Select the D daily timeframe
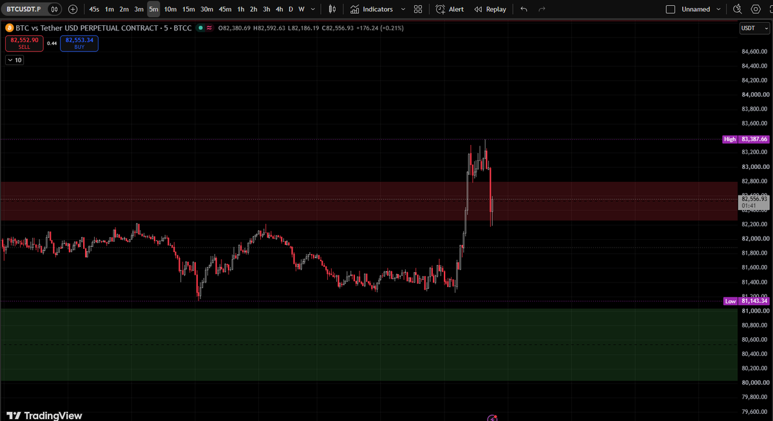Image resolution: width=773 pixels, height=421 pixels. click(x=291, y=9)
